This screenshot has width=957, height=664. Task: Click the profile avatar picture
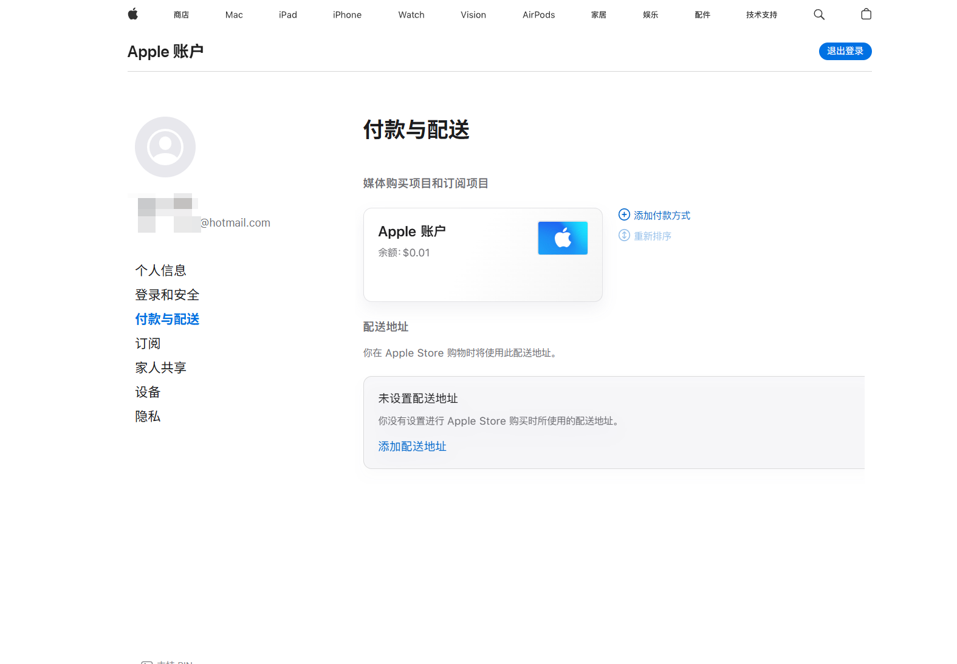165,147
